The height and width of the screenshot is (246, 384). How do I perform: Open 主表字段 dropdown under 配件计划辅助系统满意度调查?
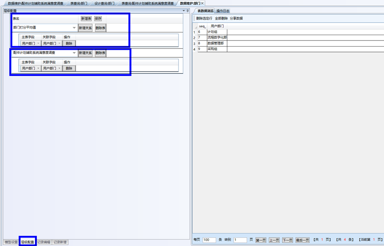[31, 68]
